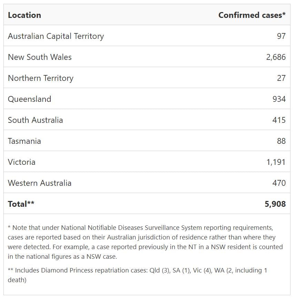Select the value 88 for Tasmania
296x299 pixels.
tap(282, 141)
